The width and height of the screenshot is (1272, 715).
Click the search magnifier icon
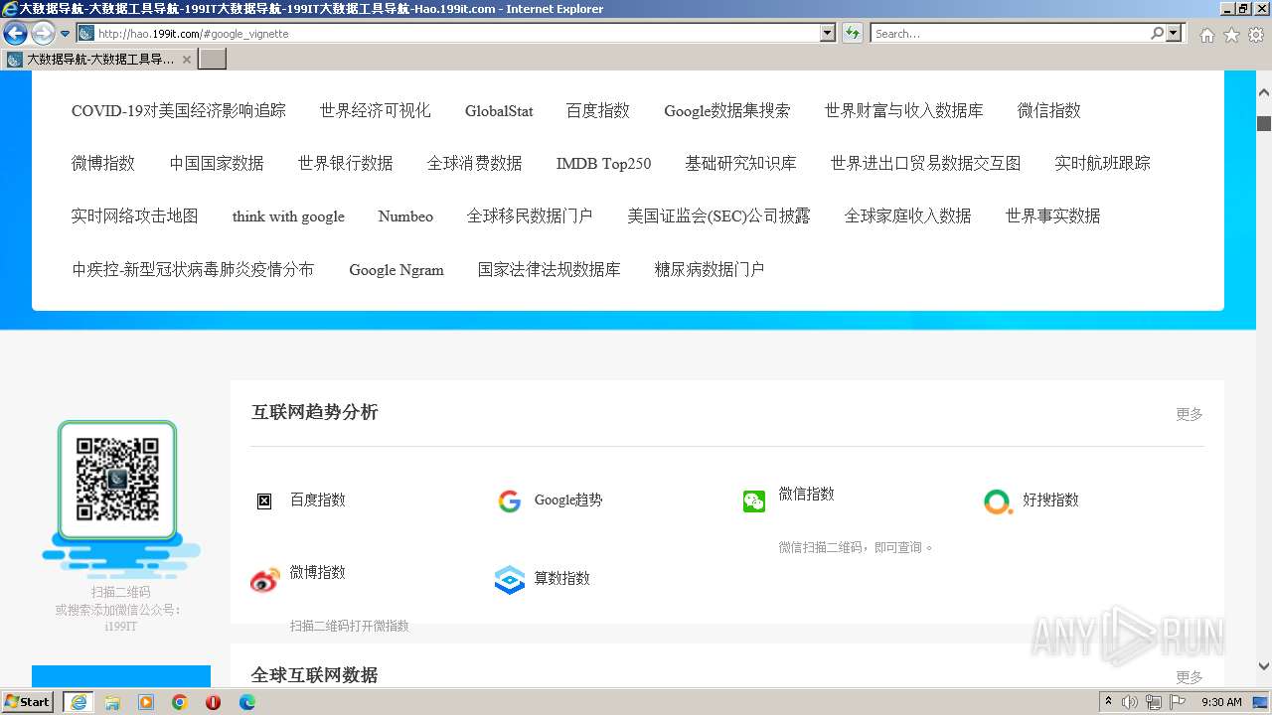[1157, 34]
